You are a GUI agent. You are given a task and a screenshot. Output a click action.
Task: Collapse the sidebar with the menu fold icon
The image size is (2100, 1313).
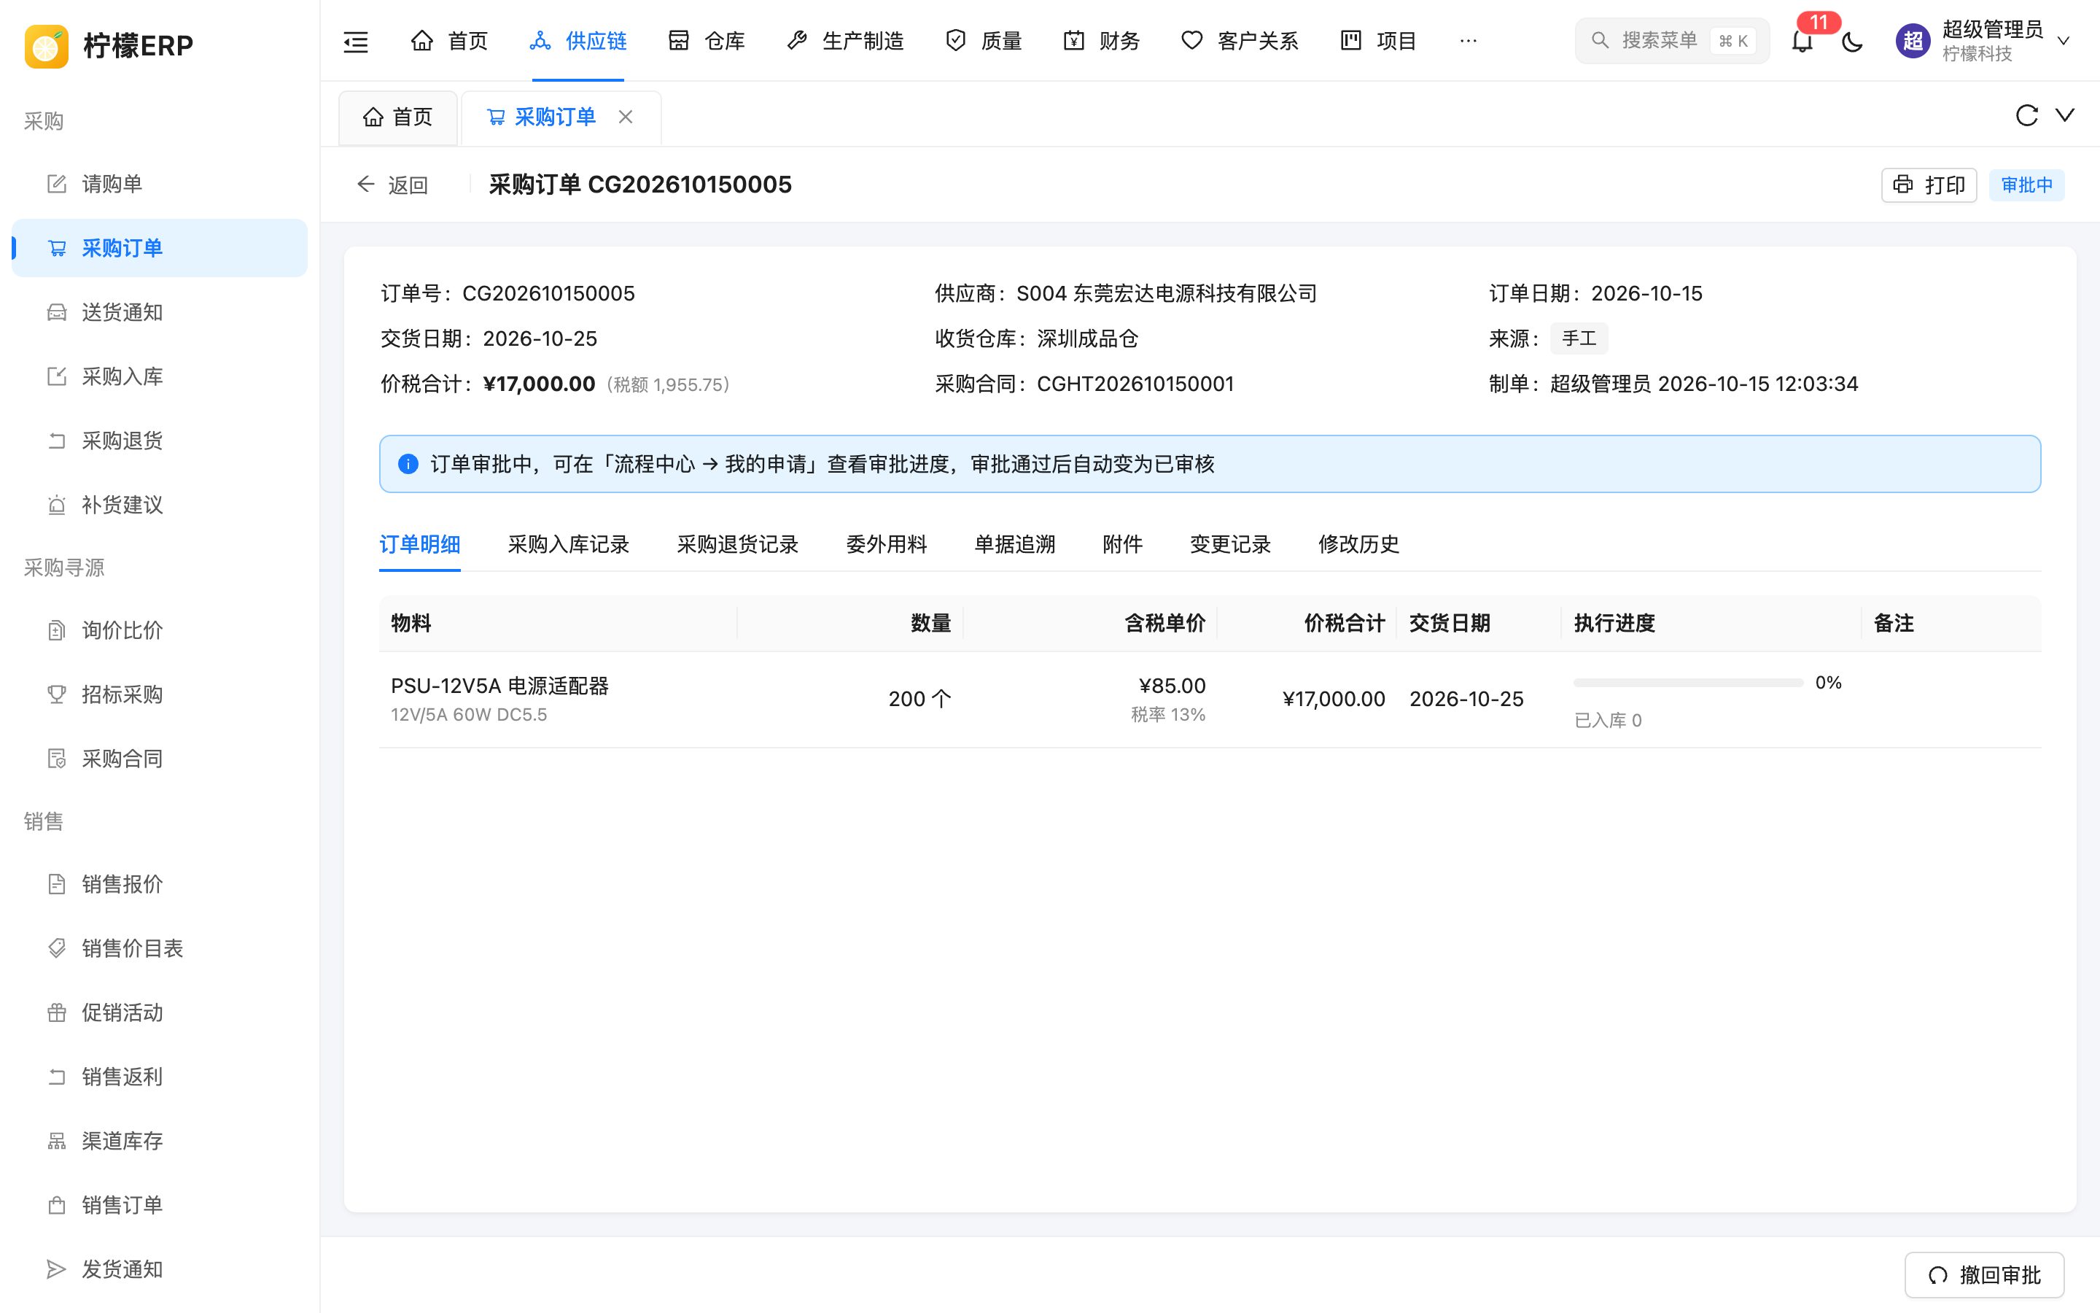pyautogui.click(x=356, y=41)
